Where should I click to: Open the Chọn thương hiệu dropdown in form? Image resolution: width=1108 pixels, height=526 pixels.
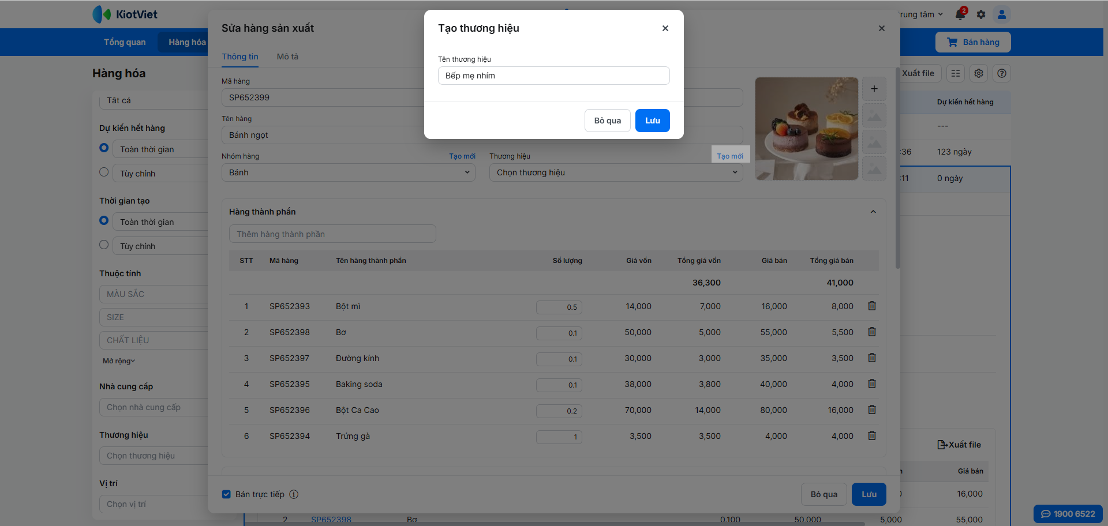[616, 172]
